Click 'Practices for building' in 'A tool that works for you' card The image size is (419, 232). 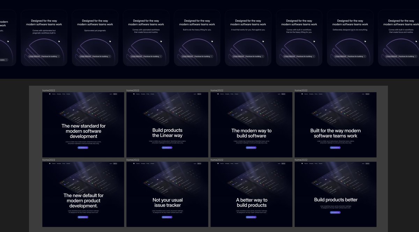[253, 56]
